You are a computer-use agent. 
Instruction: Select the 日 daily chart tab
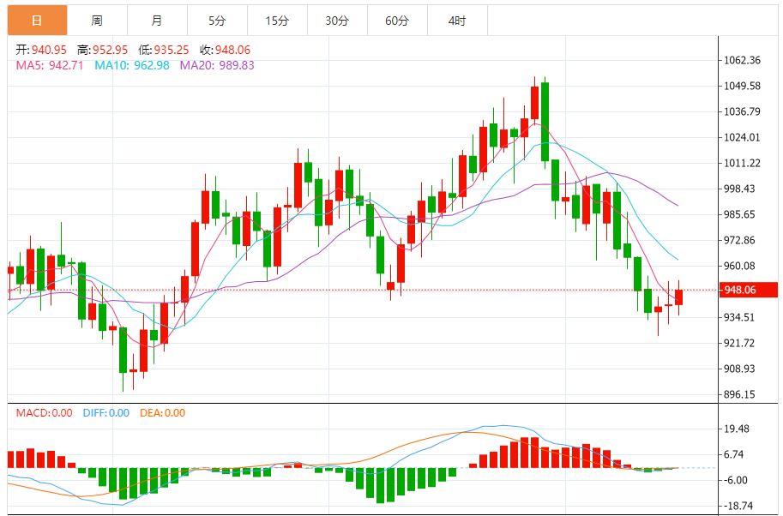pyautogui.click(x=38, y=21)
